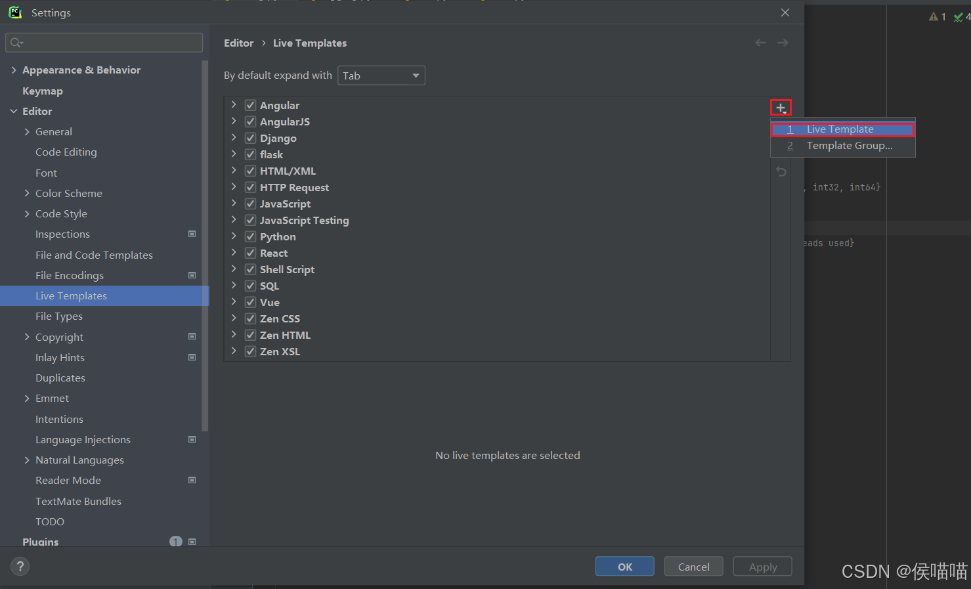Screen dimensions: 971x589
Task: Select the Zen HTML group row
Action: click(x=497, y=335)
